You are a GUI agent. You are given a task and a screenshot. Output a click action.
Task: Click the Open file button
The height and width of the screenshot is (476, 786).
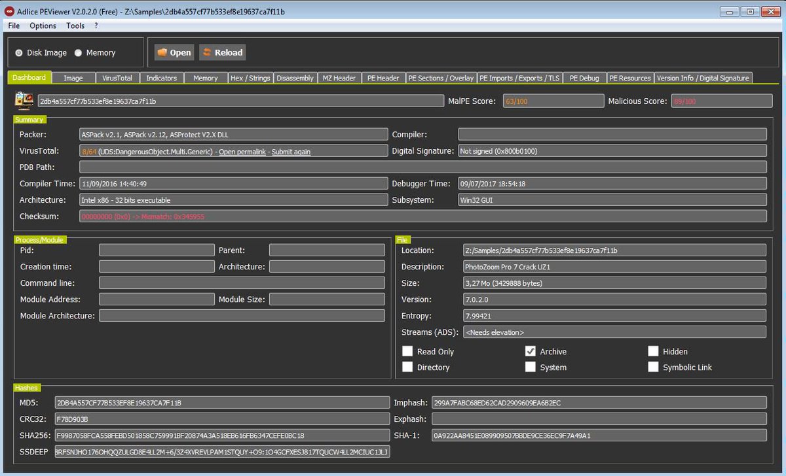coord(174,52)
